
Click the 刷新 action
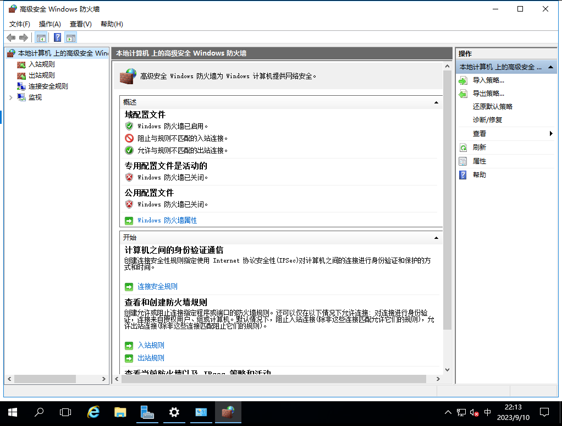coord(479,148)
